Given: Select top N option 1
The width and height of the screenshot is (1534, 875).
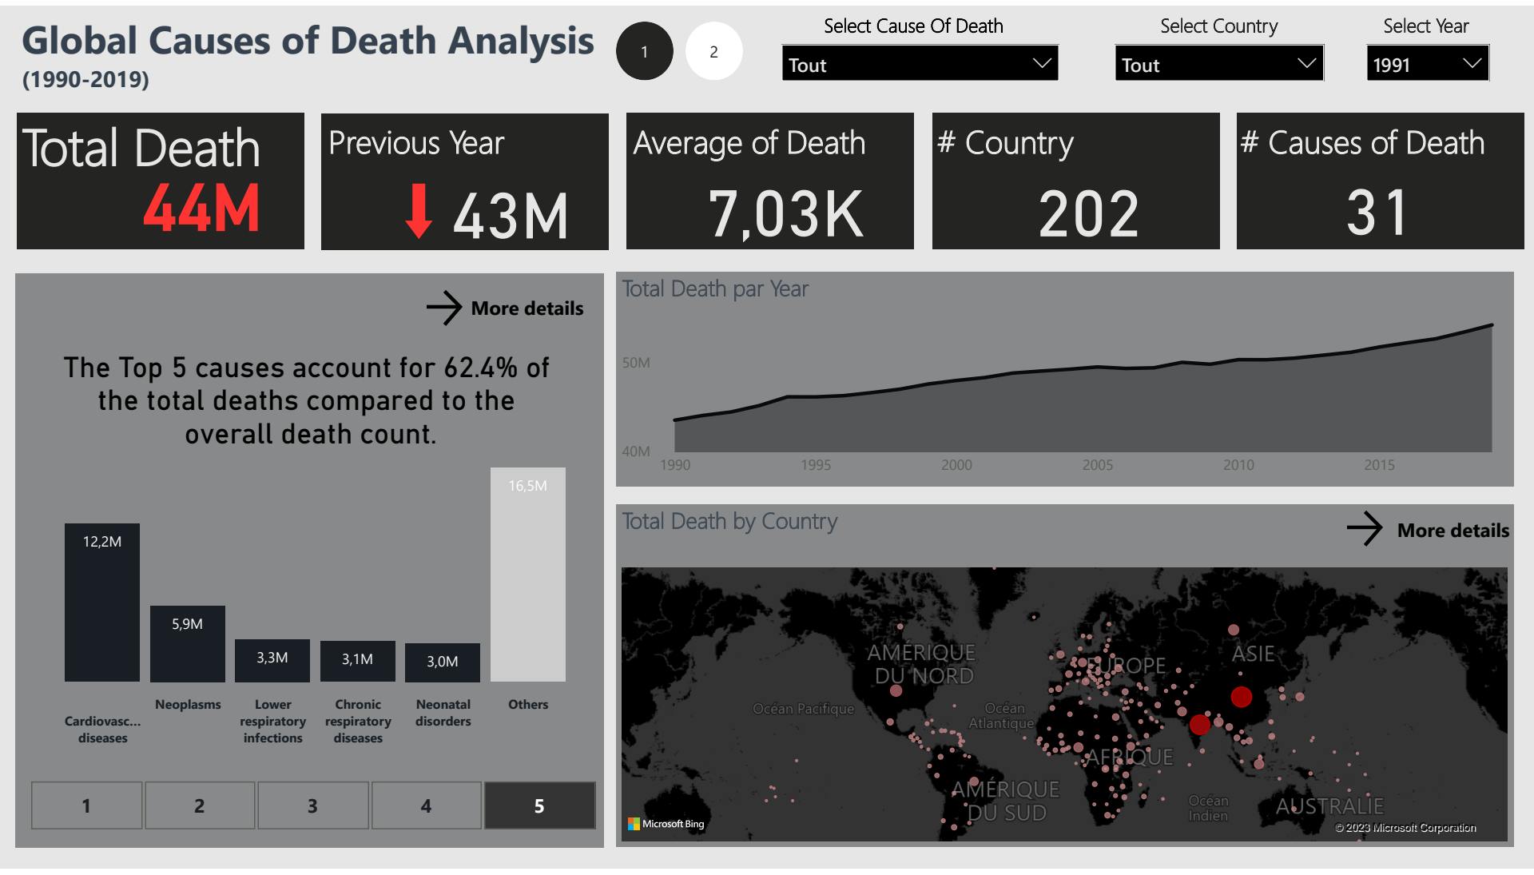Looking at the screenshot, I should pos(86,805).
